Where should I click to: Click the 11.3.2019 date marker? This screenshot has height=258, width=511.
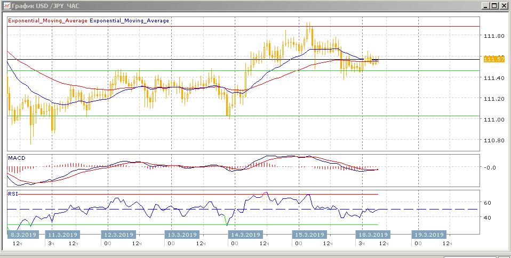62,235
